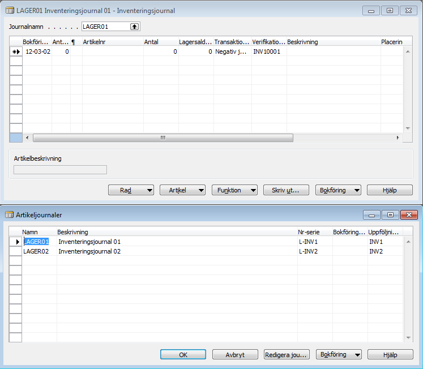This screenshot has height=369, width=423.
Task: Click the INV2 Uppföljni... cell
Action: click(385, 251)
